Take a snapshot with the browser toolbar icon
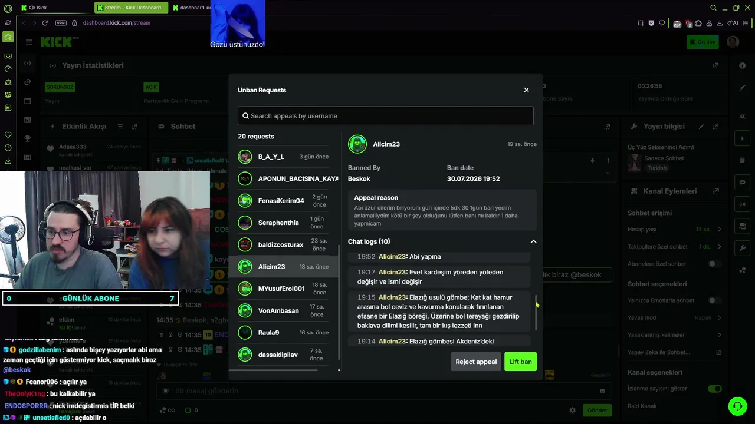 tap(641, 23)
